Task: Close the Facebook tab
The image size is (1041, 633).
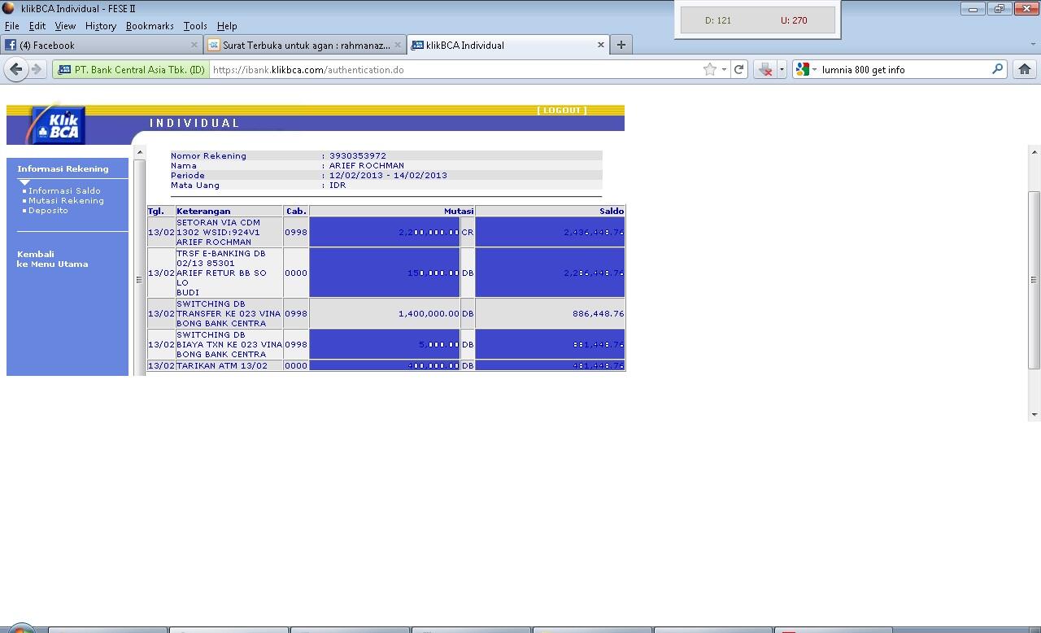Action: tap(194, 45)
